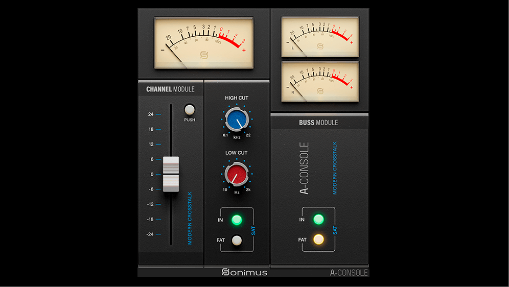This screenshot has height=287, width=509.
Task: Toggle the buss module IN green LED
Action: click(318, 220)
